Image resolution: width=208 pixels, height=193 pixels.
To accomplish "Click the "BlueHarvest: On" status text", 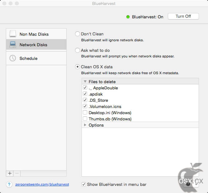I will 148,17.
